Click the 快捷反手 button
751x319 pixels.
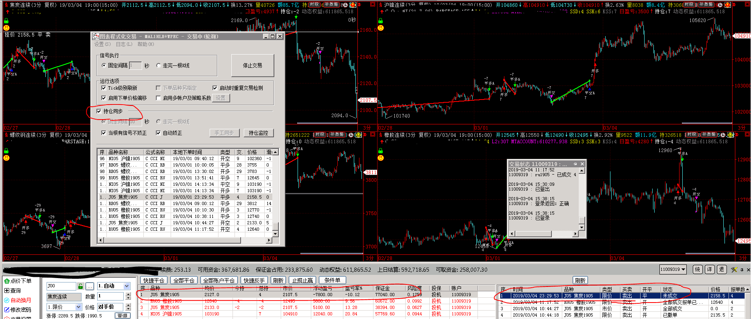[x=254, y=280]
